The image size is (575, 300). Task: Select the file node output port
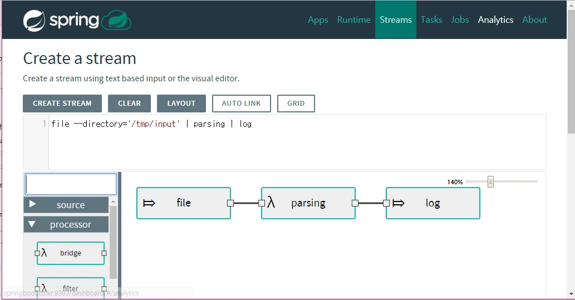point(230,203)
